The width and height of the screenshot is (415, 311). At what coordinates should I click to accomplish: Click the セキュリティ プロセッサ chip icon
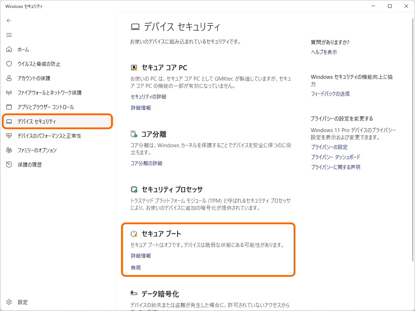(134, 189)
